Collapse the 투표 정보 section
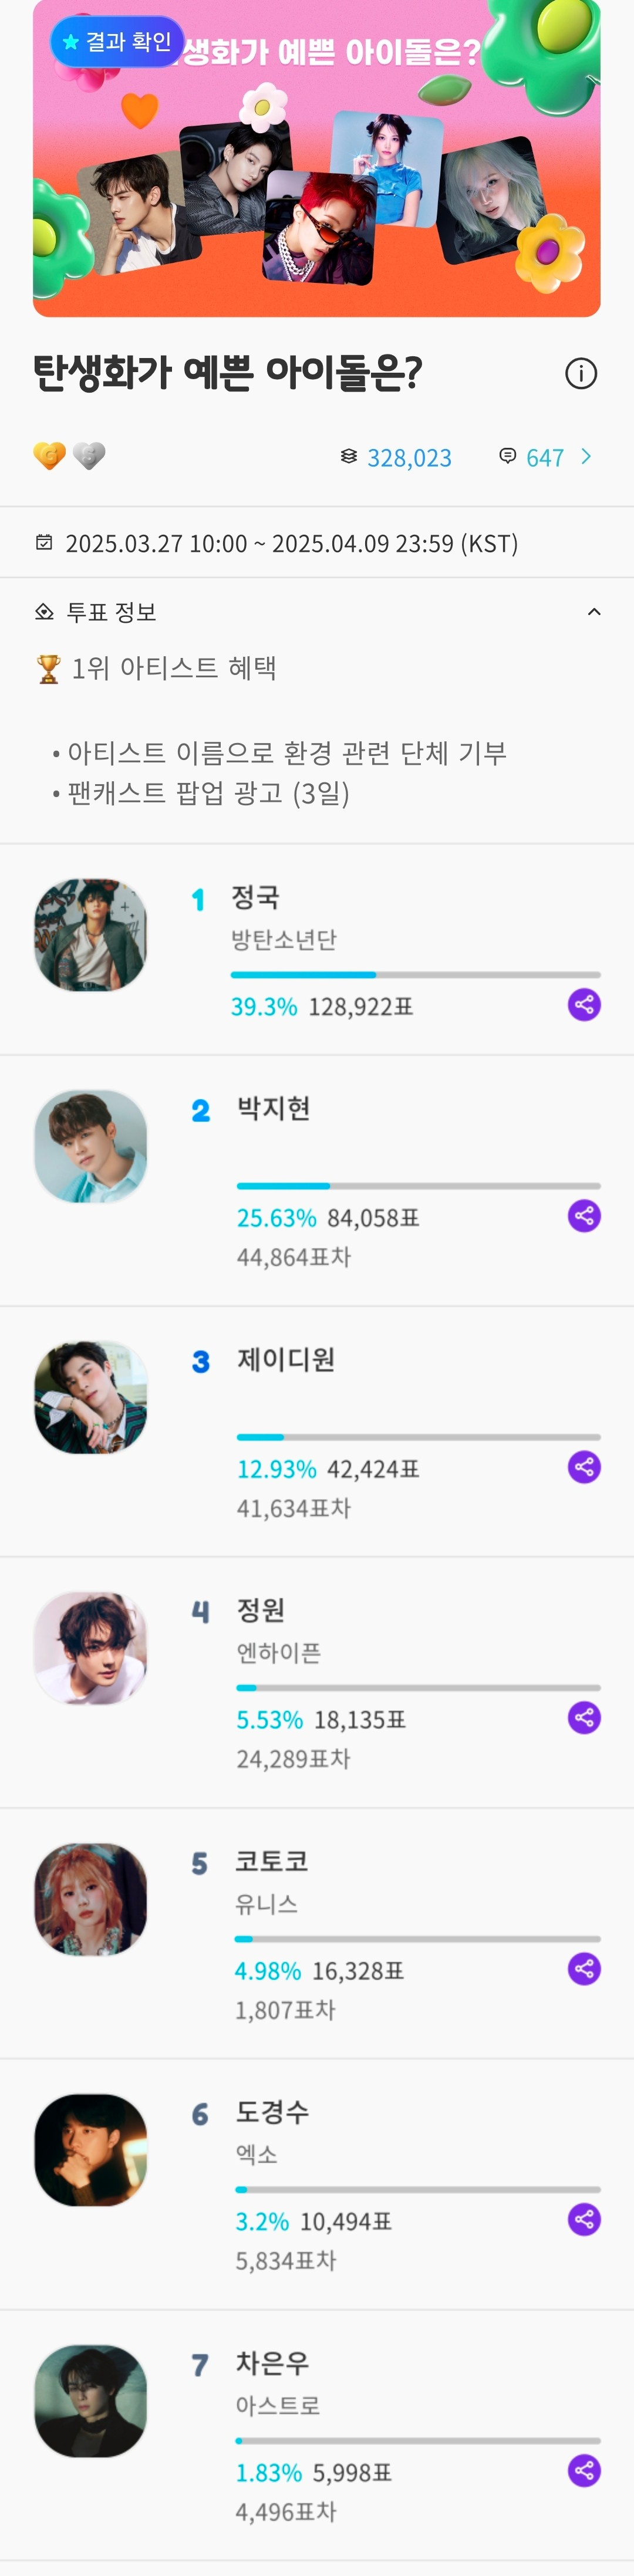 coord(594,612)
